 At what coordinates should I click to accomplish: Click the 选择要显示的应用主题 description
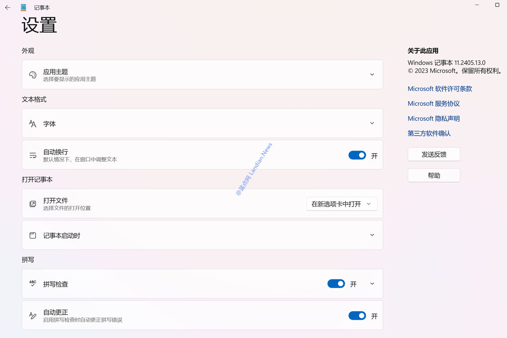coord(69,79)
